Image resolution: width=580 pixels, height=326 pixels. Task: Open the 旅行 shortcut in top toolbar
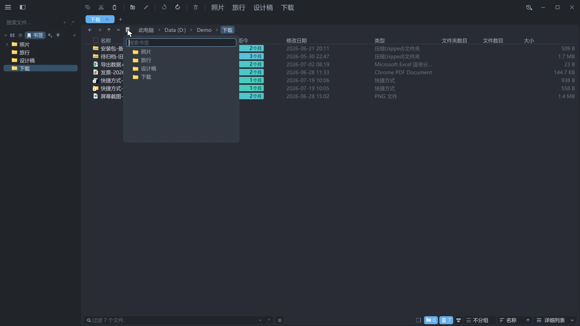point(239,8)
